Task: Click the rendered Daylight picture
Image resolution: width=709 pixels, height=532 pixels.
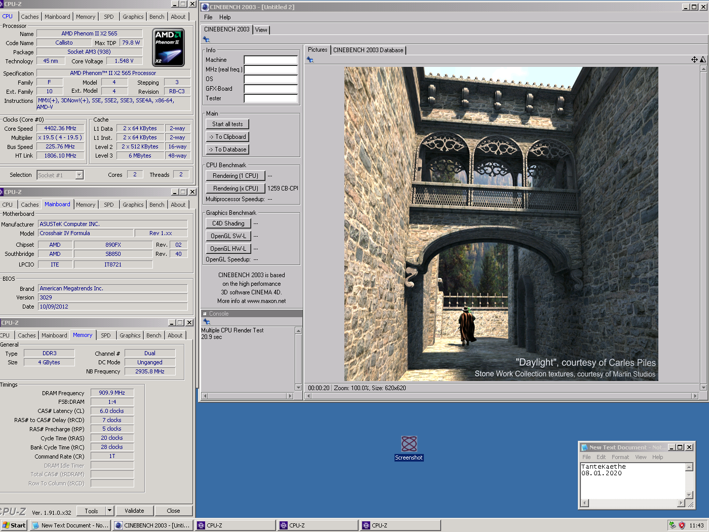Action: pos(501,224)
